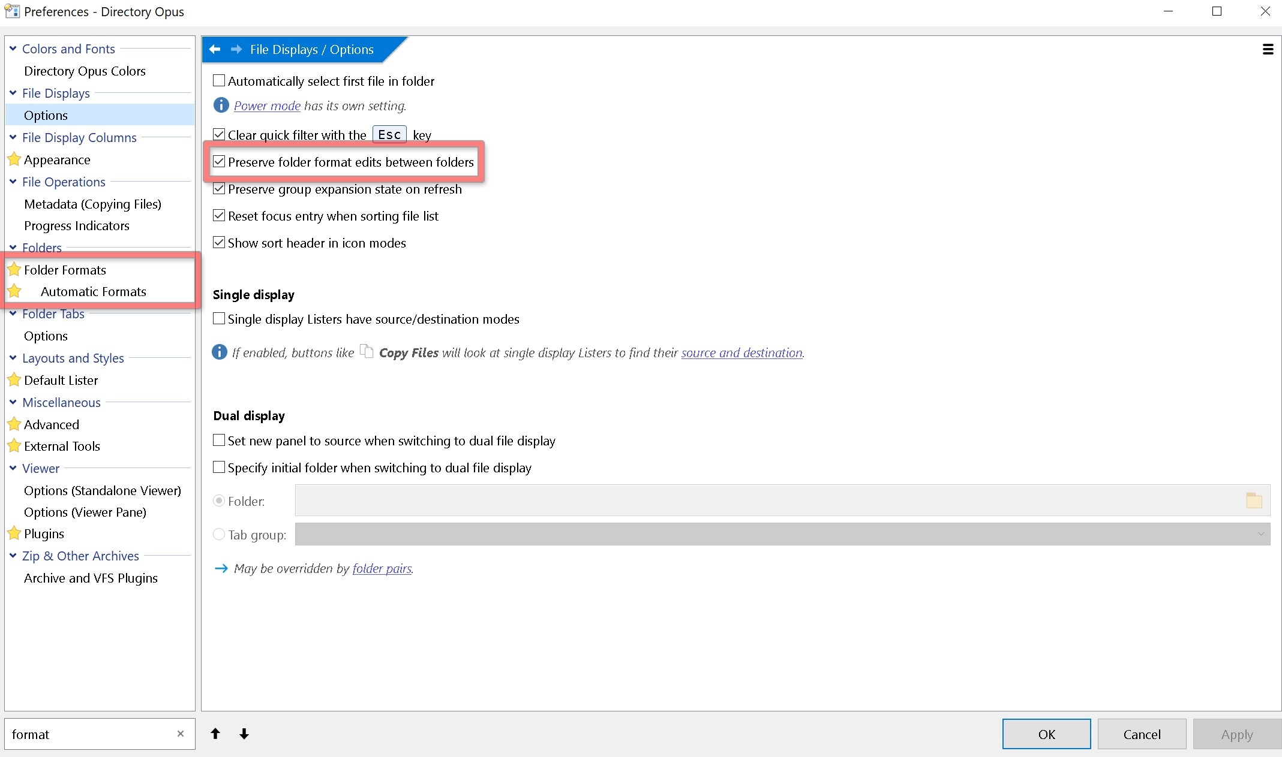Open the hamburger menu at top right
Viewport: 1282px width, 757px height.
tap(1268, 49)
